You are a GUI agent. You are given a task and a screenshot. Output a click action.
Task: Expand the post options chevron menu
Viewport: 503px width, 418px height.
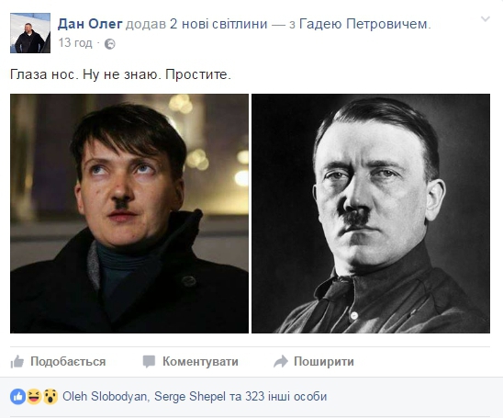click(486, 19)
